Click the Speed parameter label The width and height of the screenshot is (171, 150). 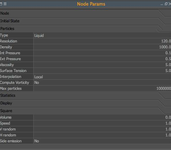pos(5,123)
